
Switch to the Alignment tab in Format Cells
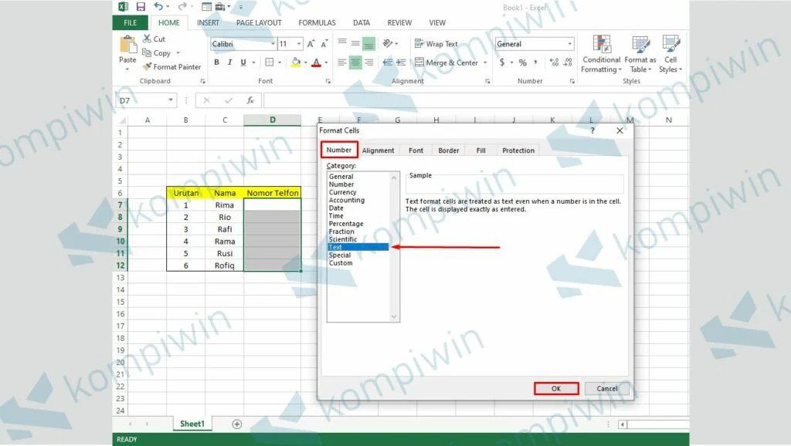(378, 150)
